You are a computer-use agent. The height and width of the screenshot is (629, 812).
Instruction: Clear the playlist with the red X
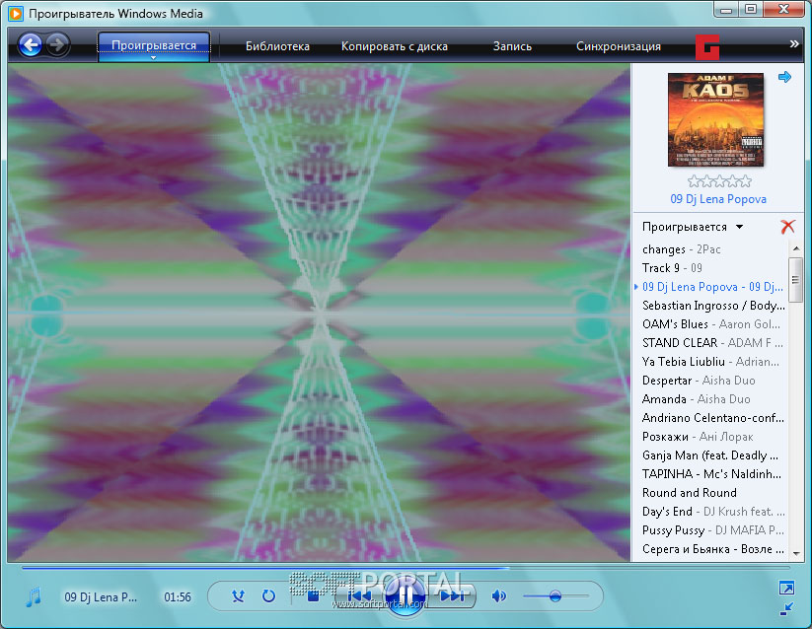click(x=787, y=226)
